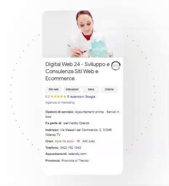The image size is (169, 186).
Task: Click the 5,0 rating score
Action: click(x=48, y=97)
